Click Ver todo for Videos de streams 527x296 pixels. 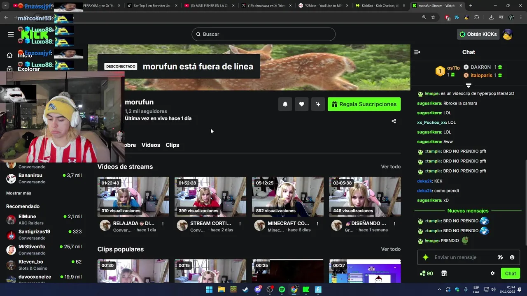391,166
